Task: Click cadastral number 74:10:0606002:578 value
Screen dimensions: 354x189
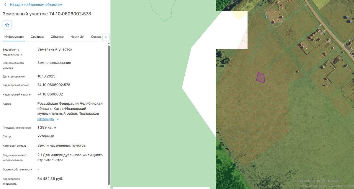Action: 54,85
